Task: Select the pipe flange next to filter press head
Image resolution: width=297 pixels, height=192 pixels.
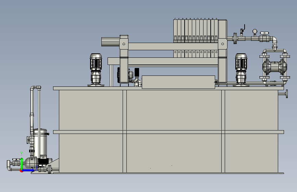Action: pyautogui.click(x=235, y=38)
